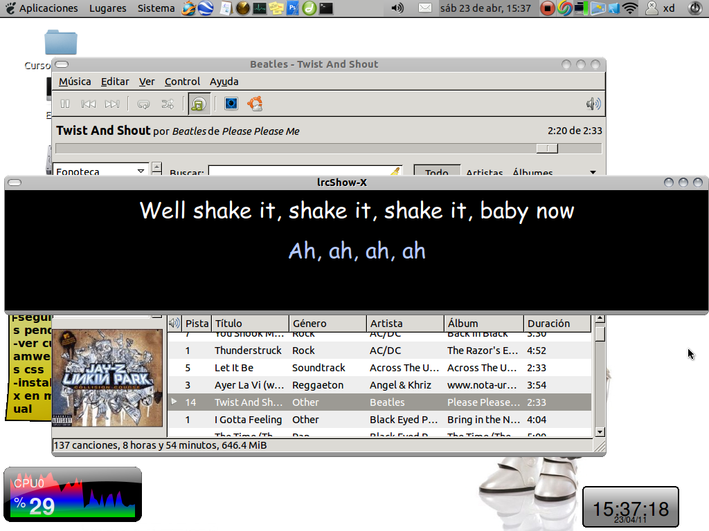This screenshot has height=531, width=709.
Task: Select the Artistas filter
Action: point(484,172)
